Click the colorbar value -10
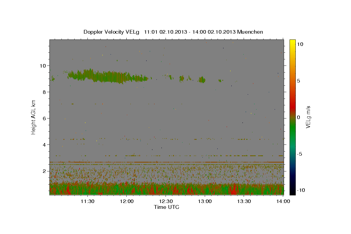351x234 pixels. 301,190
